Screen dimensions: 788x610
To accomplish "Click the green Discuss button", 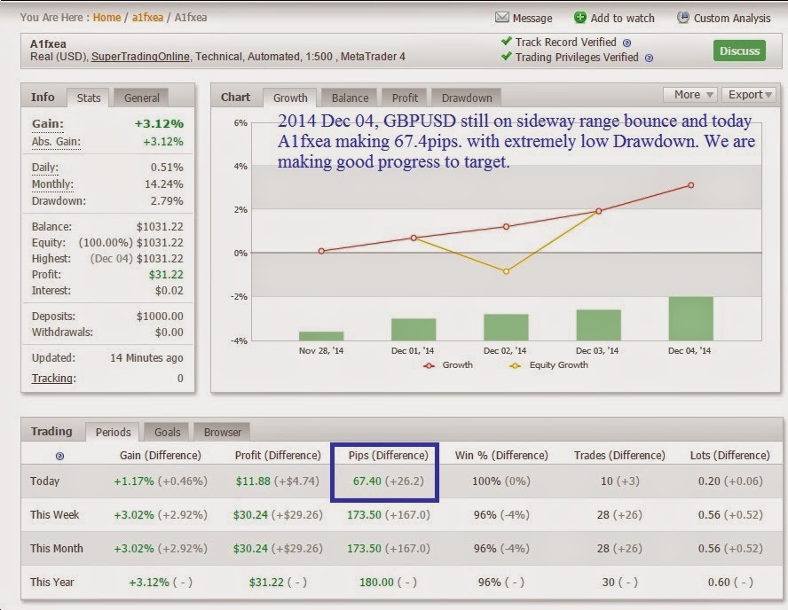I will click(739, 51).
